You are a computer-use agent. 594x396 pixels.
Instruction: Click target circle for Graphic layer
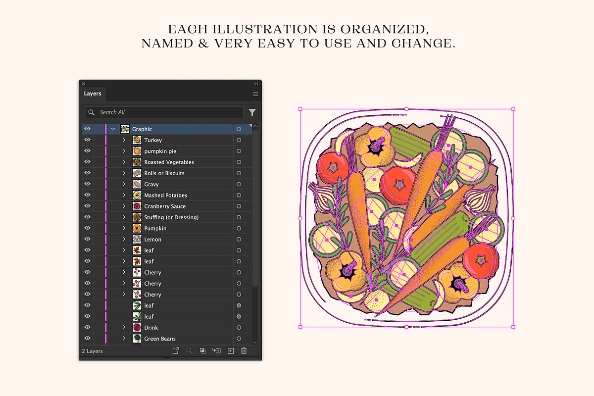pos(239,129)
